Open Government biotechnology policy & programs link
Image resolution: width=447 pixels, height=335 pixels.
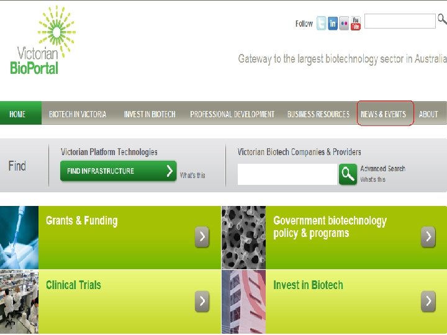[330, 227]
